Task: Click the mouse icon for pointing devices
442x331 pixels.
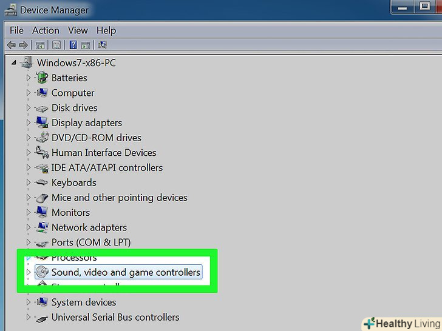Action: pos(42,198)
